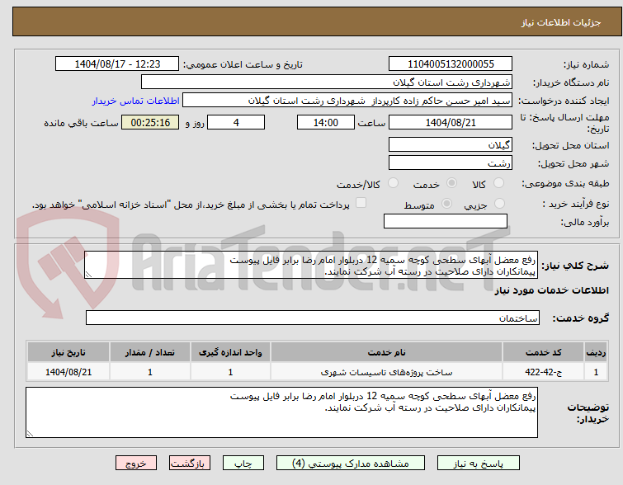Viewport: 623px width, 485px height.
Task: Select the متوسط purchase type radio
Action: click(x=446, y=204)
